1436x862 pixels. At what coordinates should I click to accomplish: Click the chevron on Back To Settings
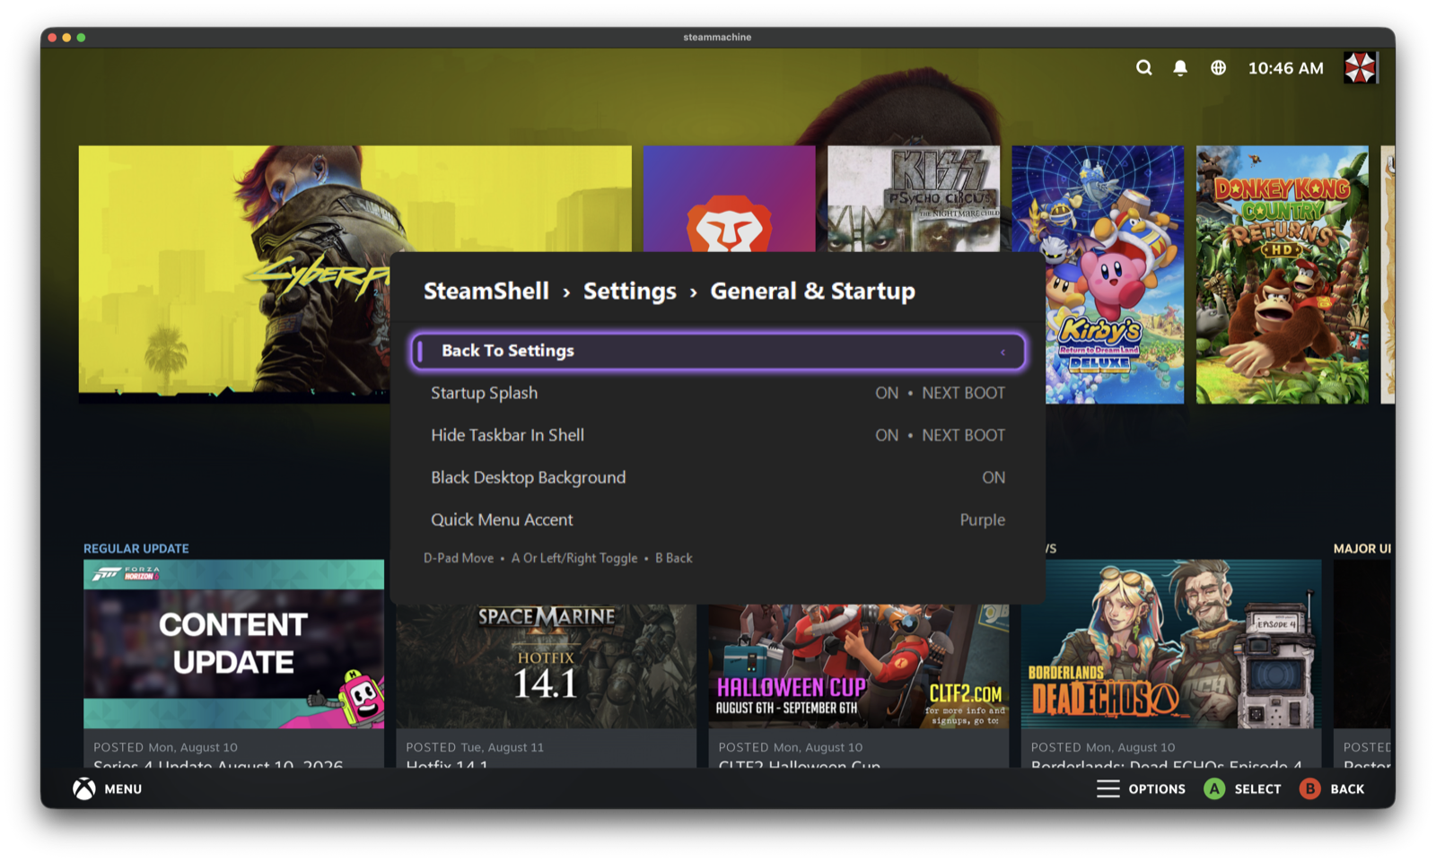pos(1003,352)
